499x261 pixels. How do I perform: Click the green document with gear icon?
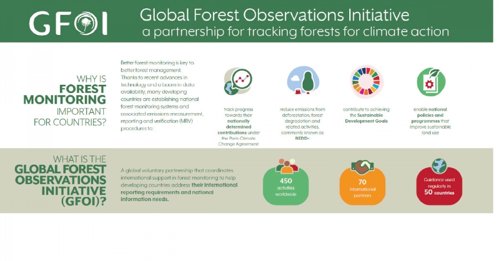pyautogui.click(x=431, y=81)
